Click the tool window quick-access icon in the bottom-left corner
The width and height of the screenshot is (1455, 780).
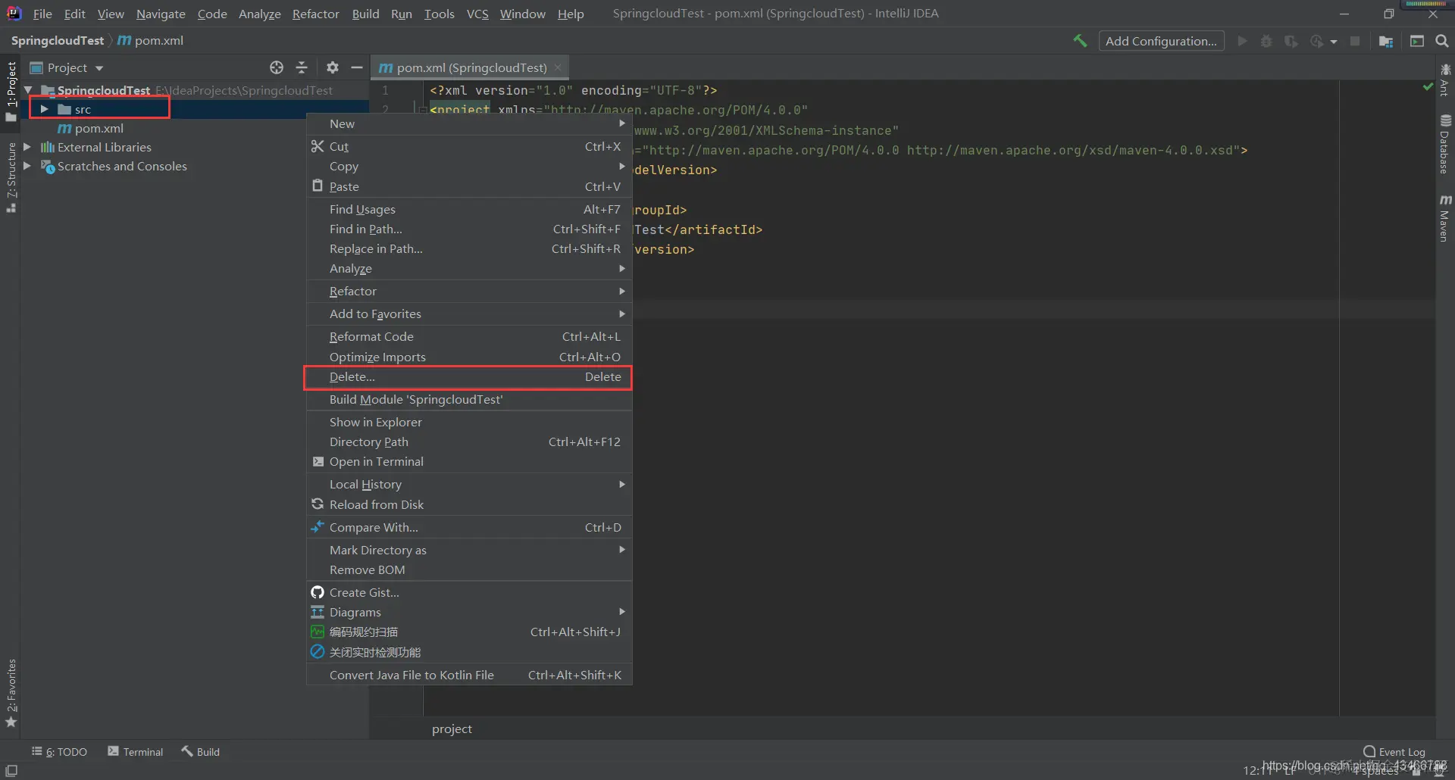click(11, 770)
